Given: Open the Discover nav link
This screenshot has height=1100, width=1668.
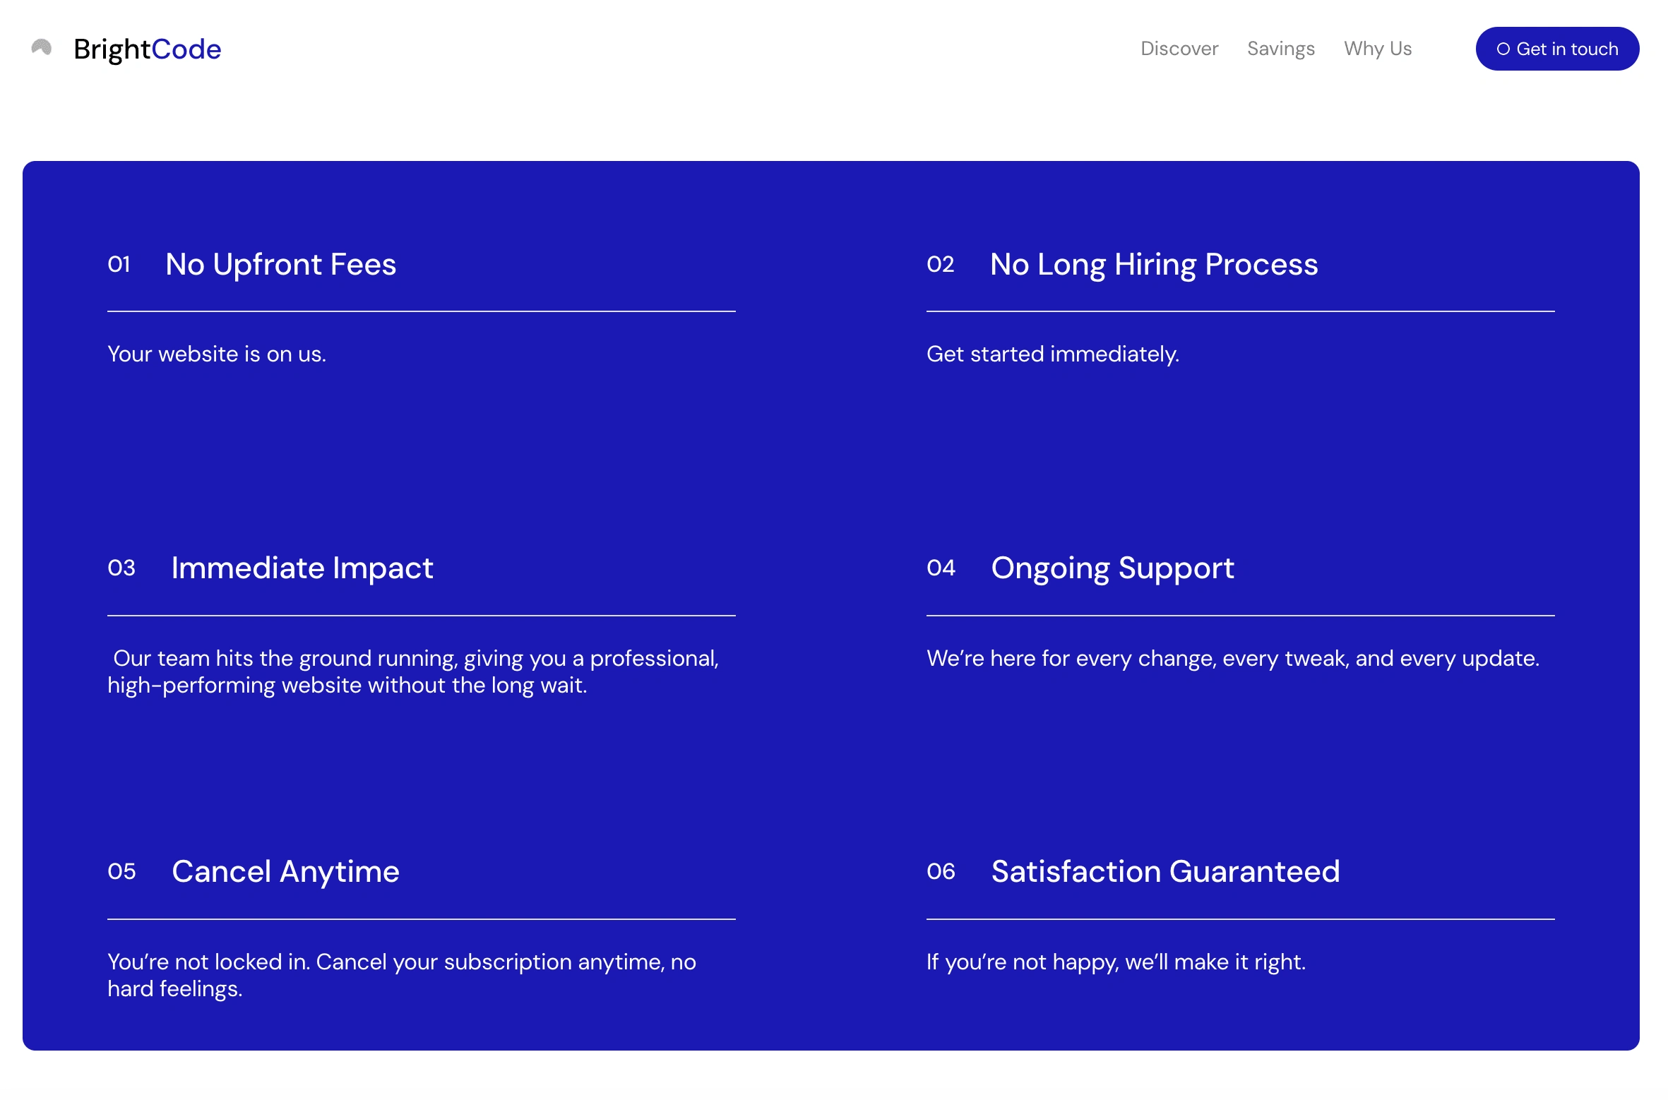Looking at the screenshot, I should coord(1179,49).
